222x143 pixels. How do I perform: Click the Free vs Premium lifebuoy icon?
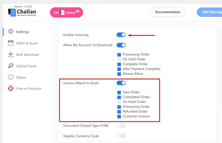[x=11, y=88]
